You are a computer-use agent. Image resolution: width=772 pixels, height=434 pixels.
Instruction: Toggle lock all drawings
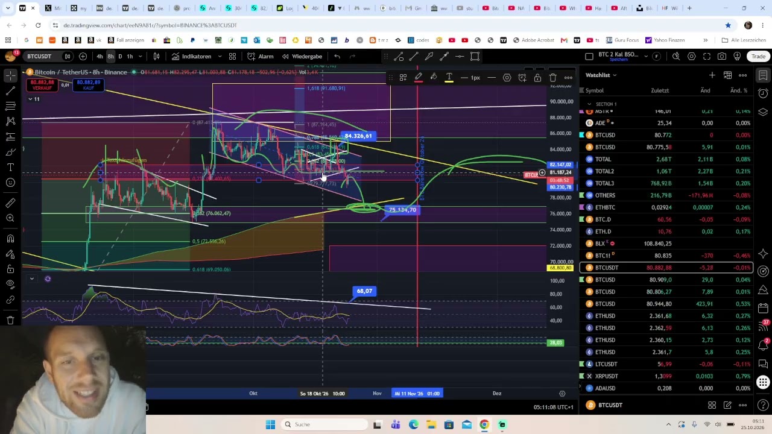coord(10,269)
